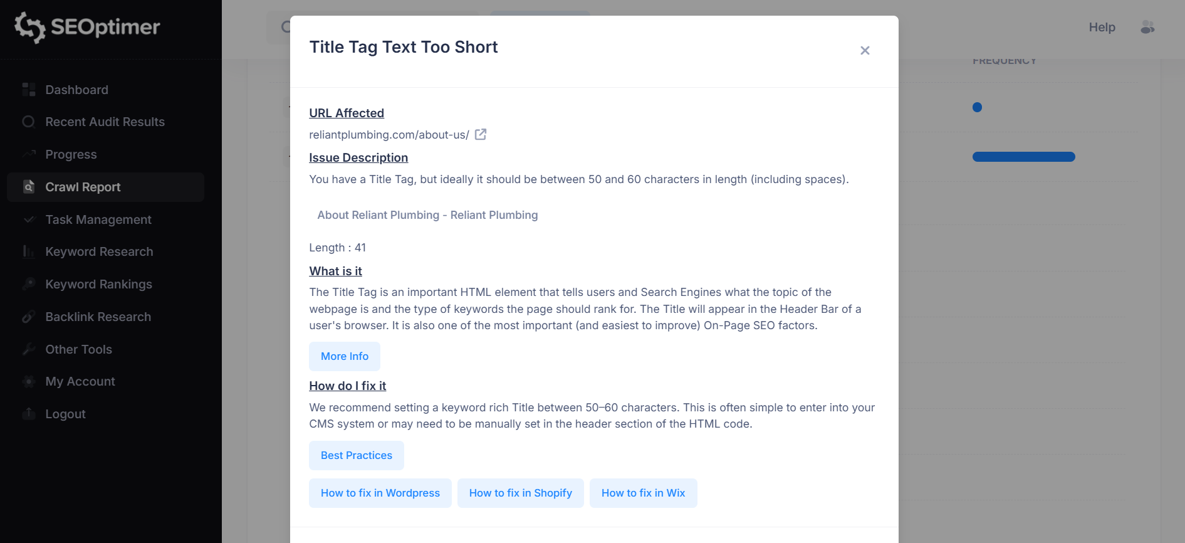This screenshot has height=543, width=1185.
Task: Click the Backlink Research chain icon
Action: [x=29, y=317]
